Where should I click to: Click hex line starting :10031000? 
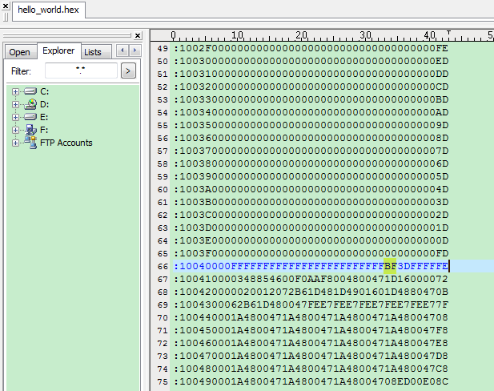(311, 74)
